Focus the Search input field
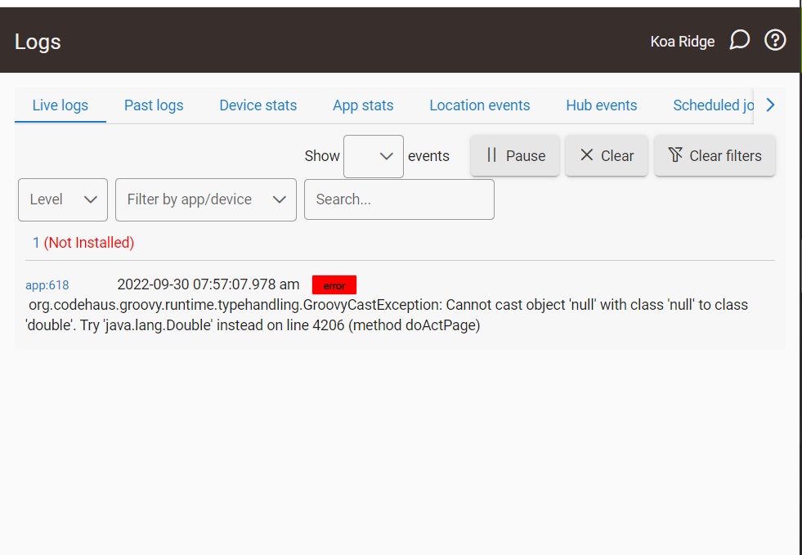This screenshot has height=555, width=802. coord(400,199)
